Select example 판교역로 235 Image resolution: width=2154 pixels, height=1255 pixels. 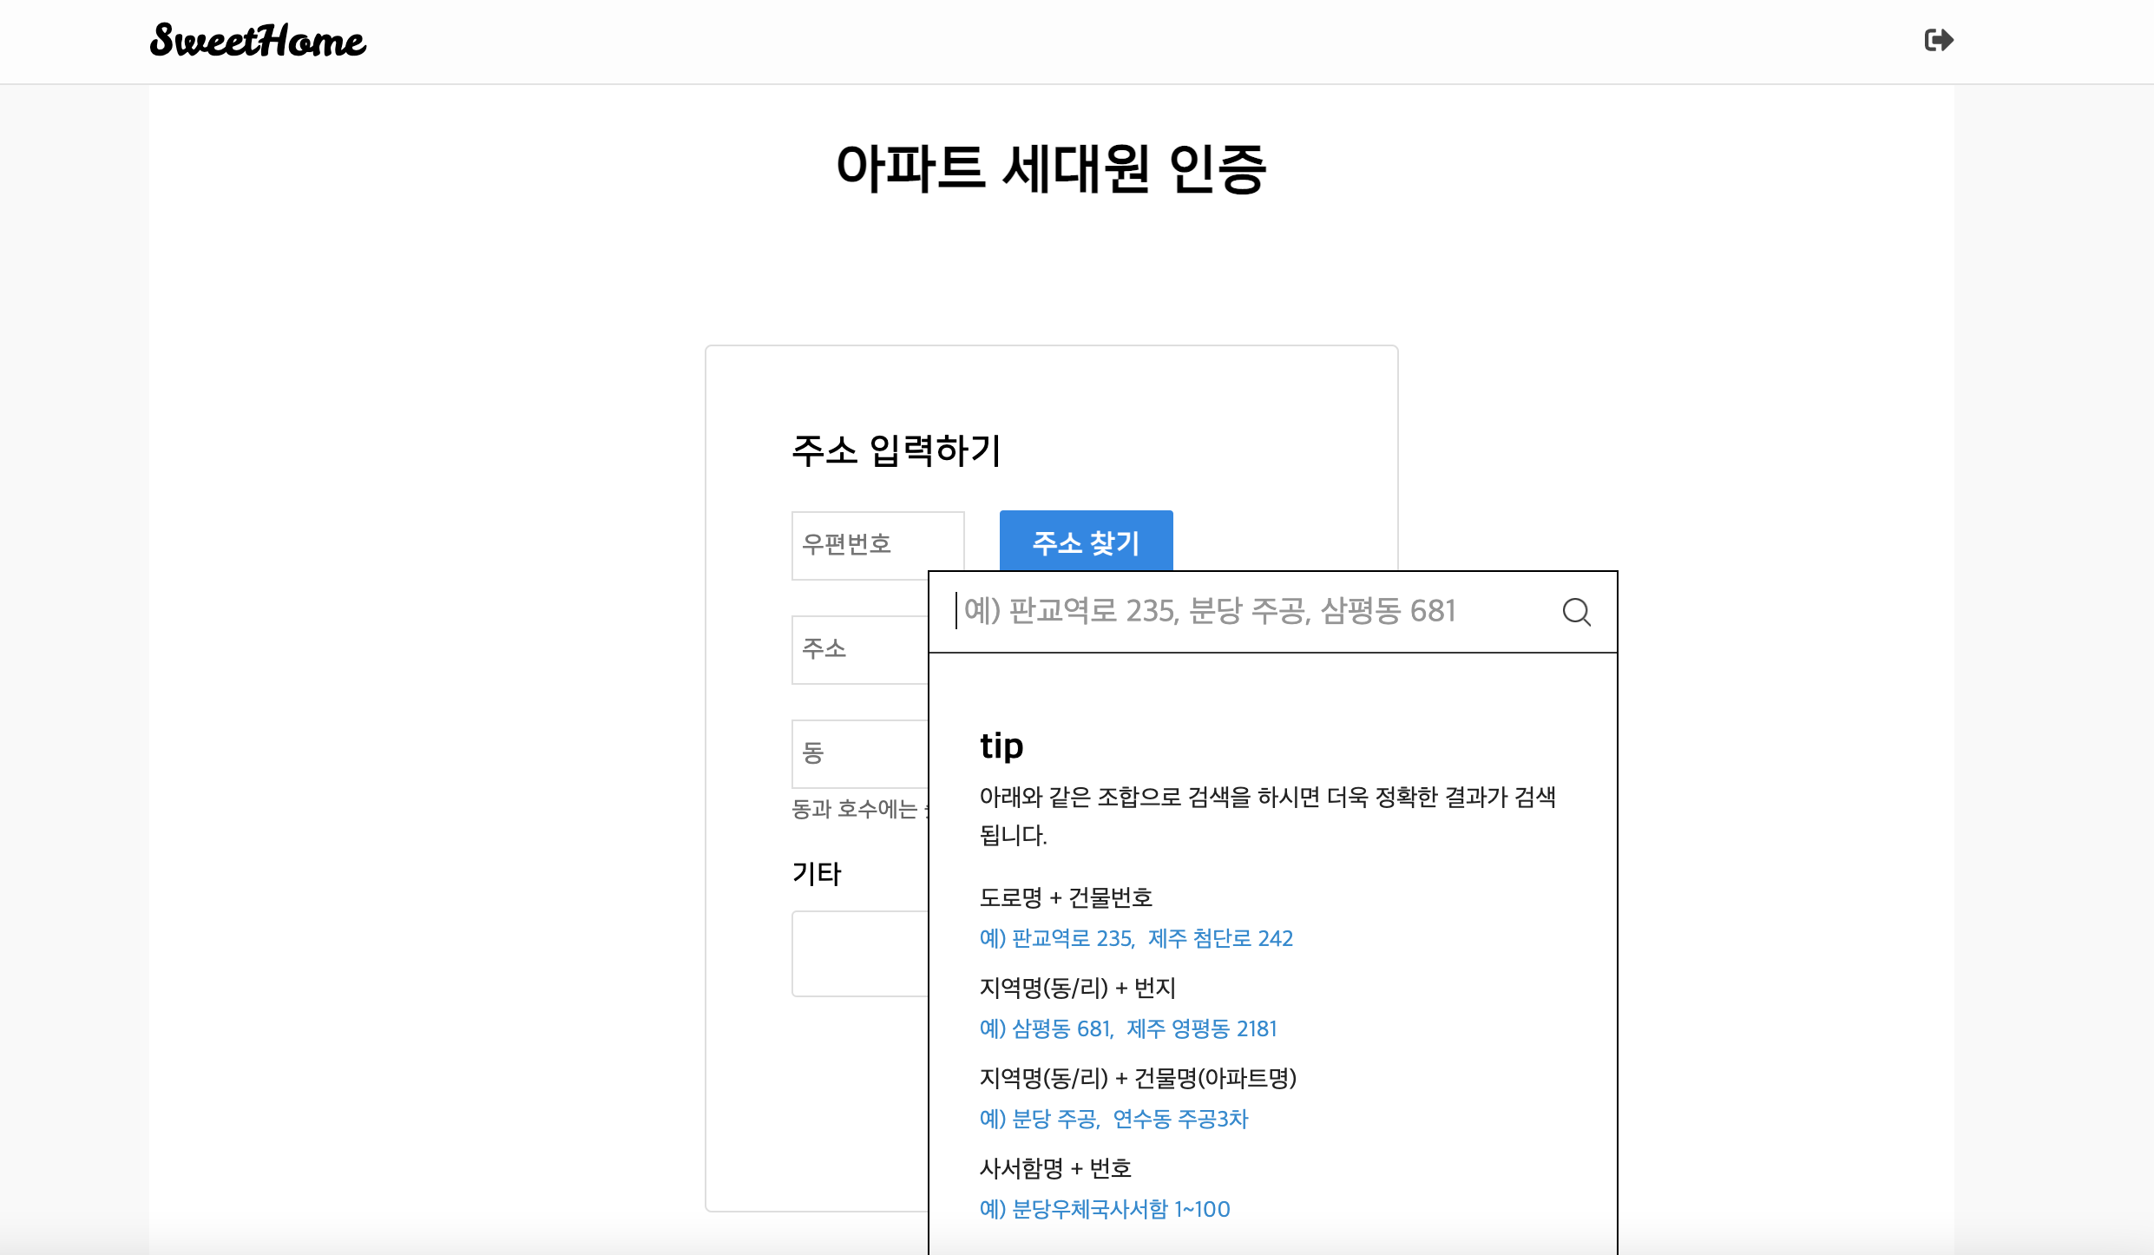point(1072,938)
